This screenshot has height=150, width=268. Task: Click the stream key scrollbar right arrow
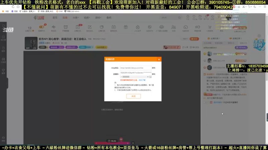pos(148,77)
